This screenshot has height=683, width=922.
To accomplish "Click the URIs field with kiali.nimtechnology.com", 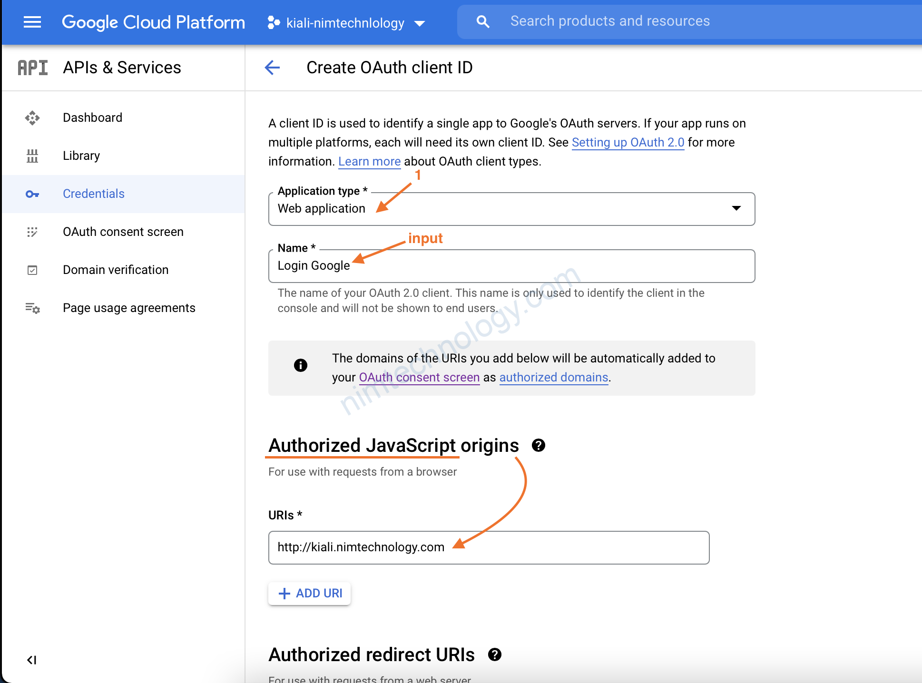I will pyautogui.click(x=489, y=547).
